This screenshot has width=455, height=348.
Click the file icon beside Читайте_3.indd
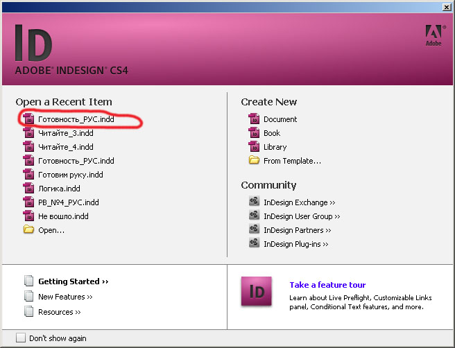coord(28,133)
